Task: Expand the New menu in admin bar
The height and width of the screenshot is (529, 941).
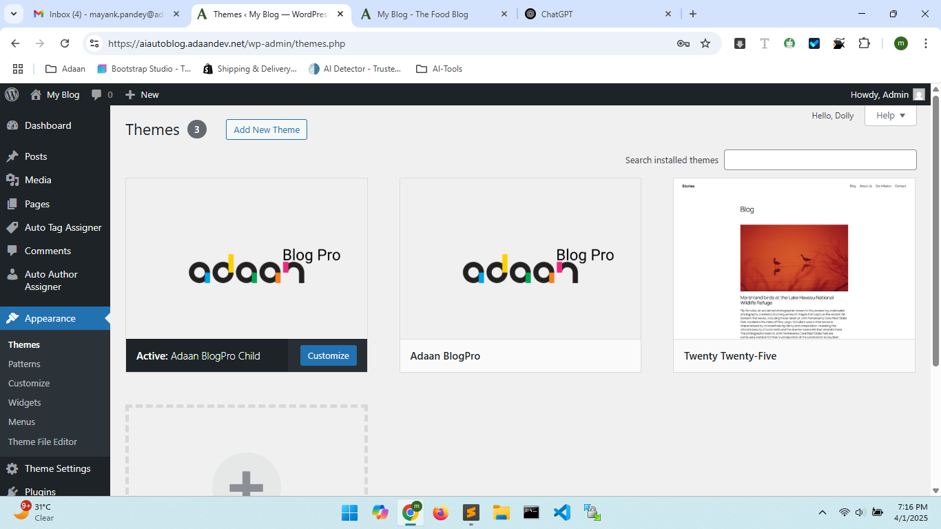Action: pos(142,94)
